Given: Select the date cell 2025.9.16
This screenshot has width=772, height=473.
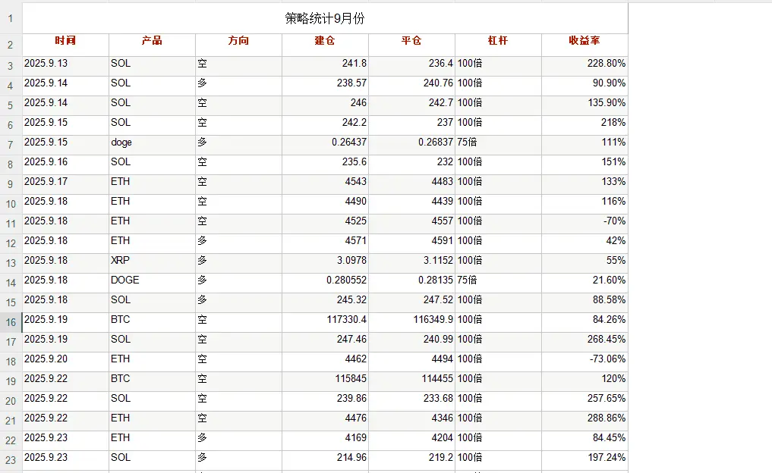Looking at the screenshot, I should (x=65, y=164).
